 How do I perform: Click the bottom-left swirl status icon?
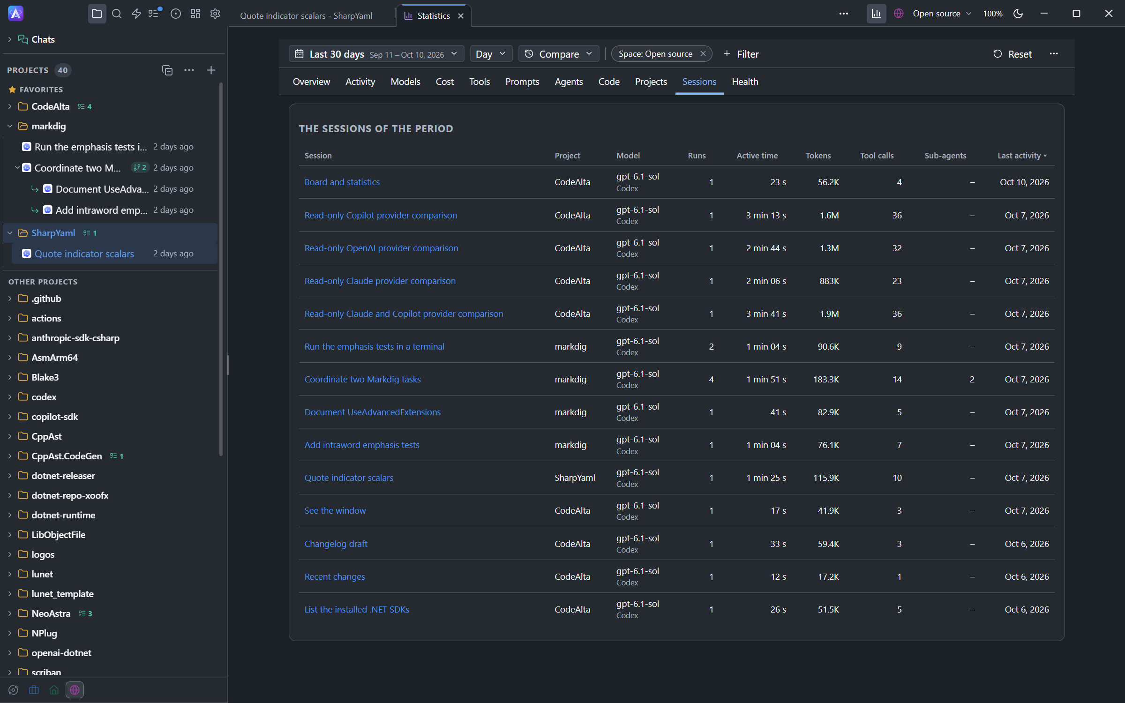click(x=14, y=690)
